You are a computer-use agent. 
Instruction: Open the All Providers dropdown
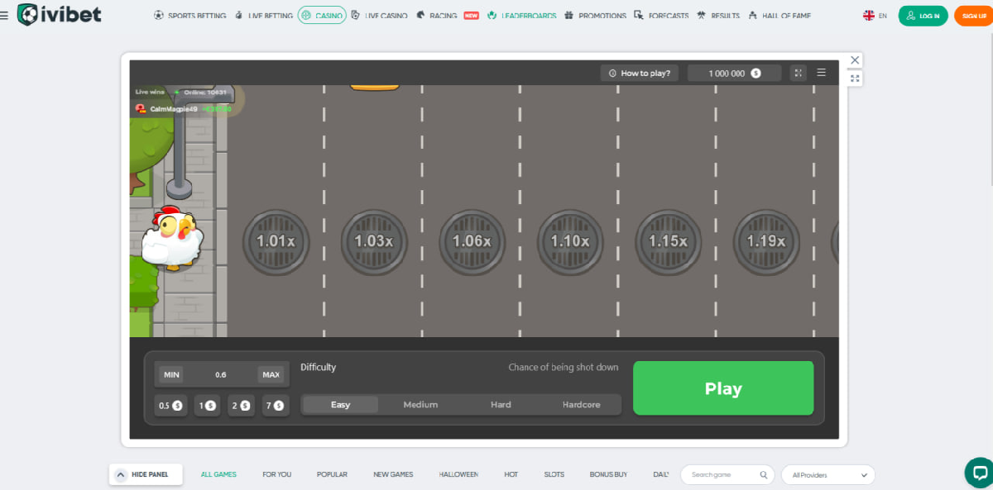coord(827,474)
